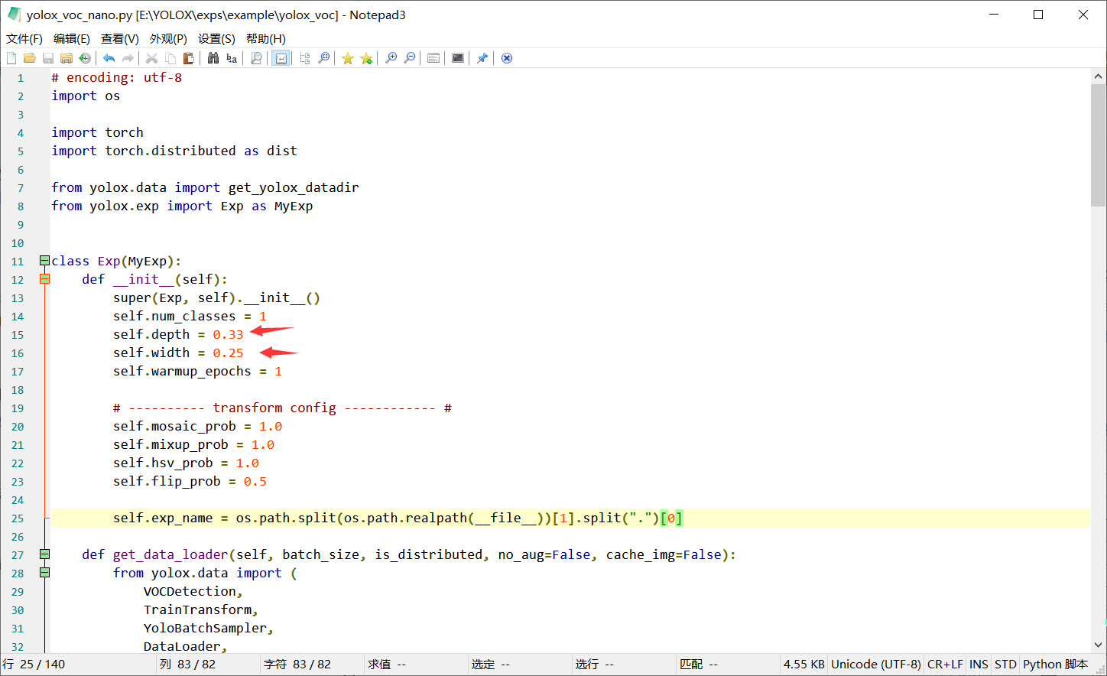This screenshot has width=1107, height=676.
Task: Click the CR+LF line ending status field
Action: 945,665
